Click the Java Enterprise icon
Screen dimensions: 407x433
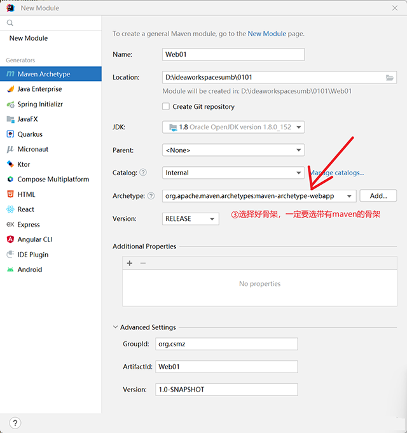10,89
